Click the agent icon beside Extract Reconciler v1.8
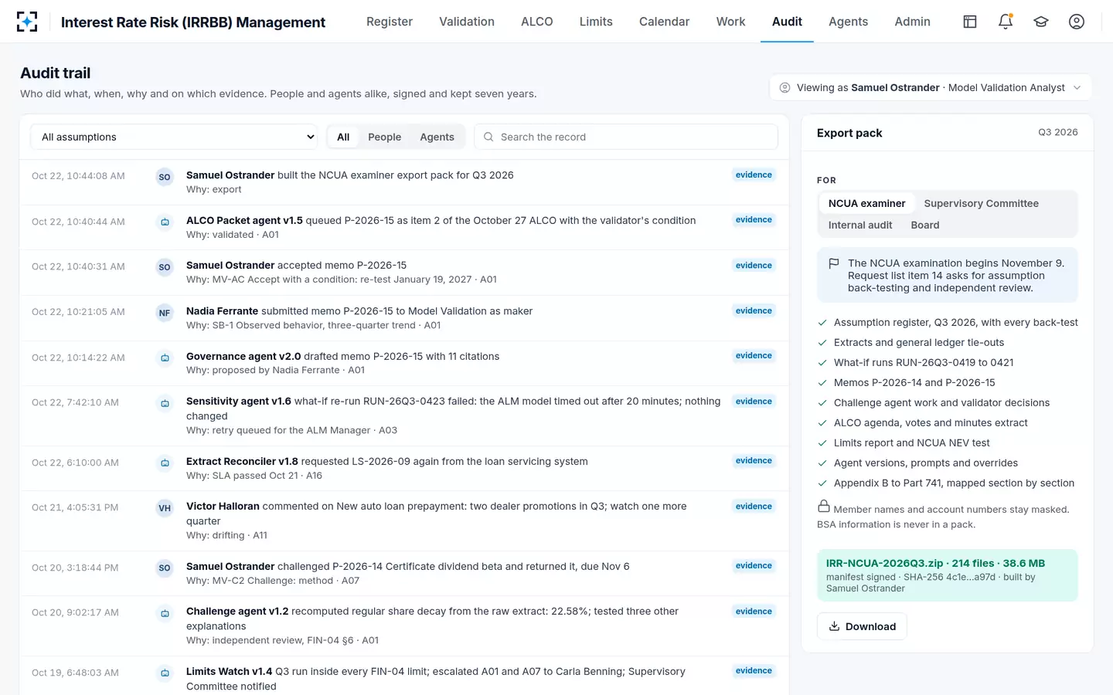 (165, 463)
